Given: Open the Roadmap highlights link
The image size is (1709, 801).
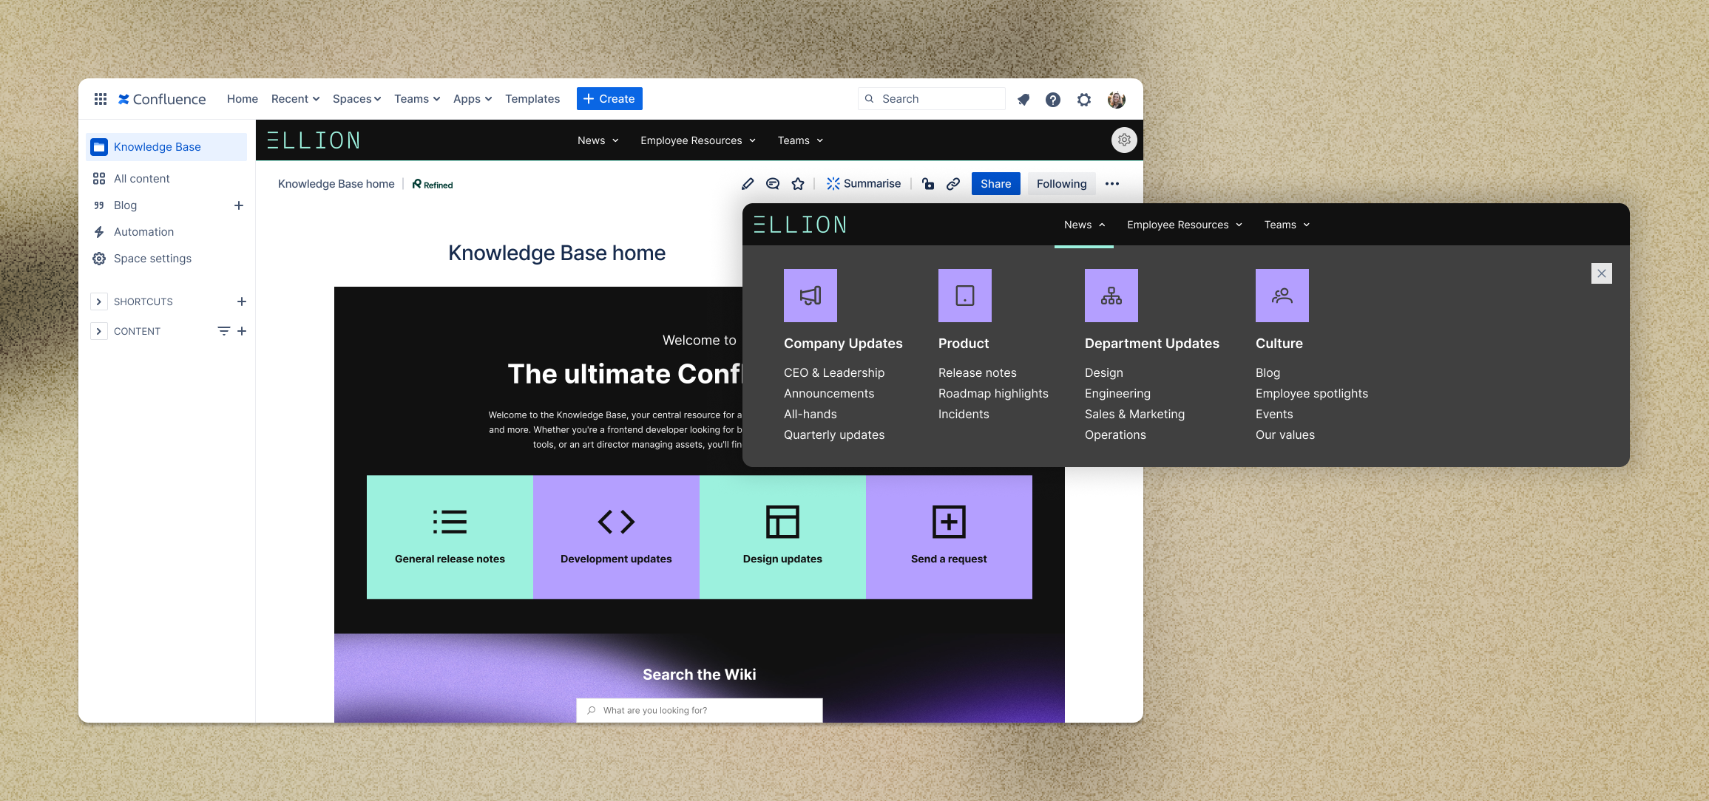Looking at the screenshot, I should tap(993, 394).
